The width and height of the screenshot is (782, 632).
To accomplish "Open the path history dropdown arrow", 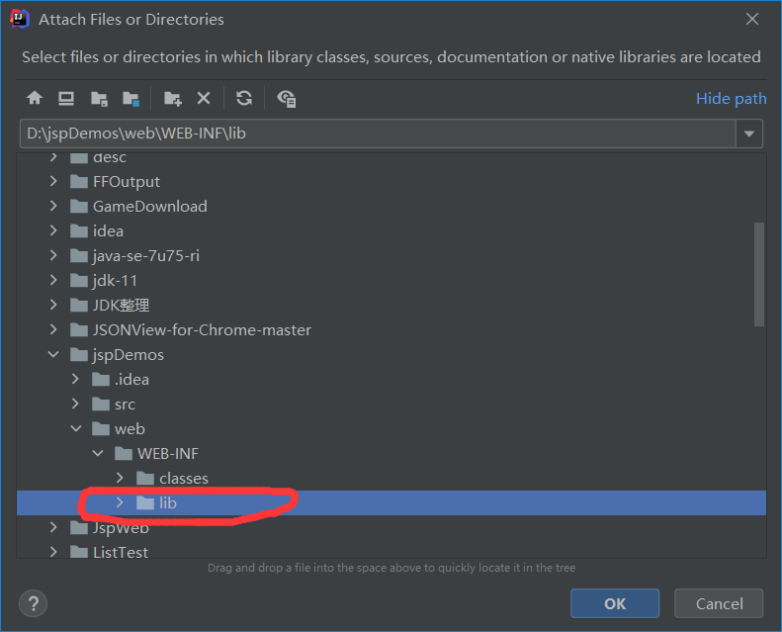I will [749, 134].
